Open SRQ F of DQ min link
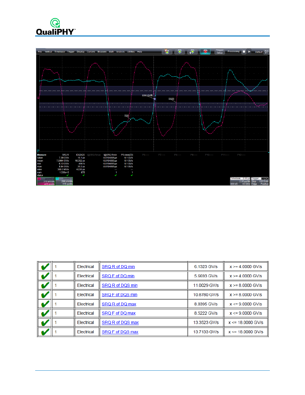The image size is (305, 395). [118, 276]
